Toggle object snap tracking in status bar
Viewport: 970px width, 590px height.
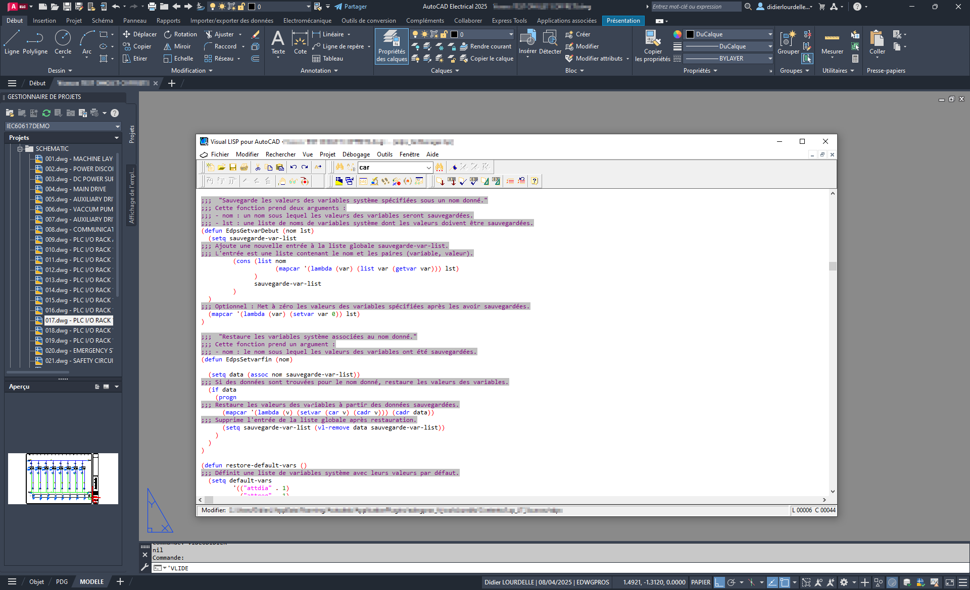772,582
